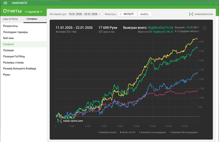Open the hamburger main menu
The image size is (219, 142).
point(5,3)
